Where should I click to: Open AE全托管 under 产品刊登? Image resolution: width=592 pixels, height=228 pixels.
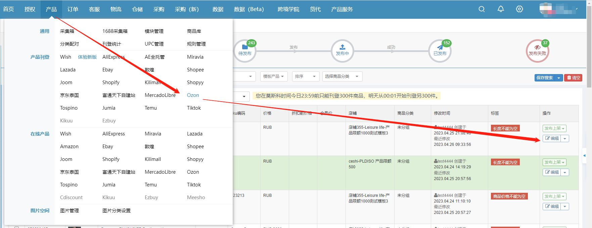click(x=155, y=57)
